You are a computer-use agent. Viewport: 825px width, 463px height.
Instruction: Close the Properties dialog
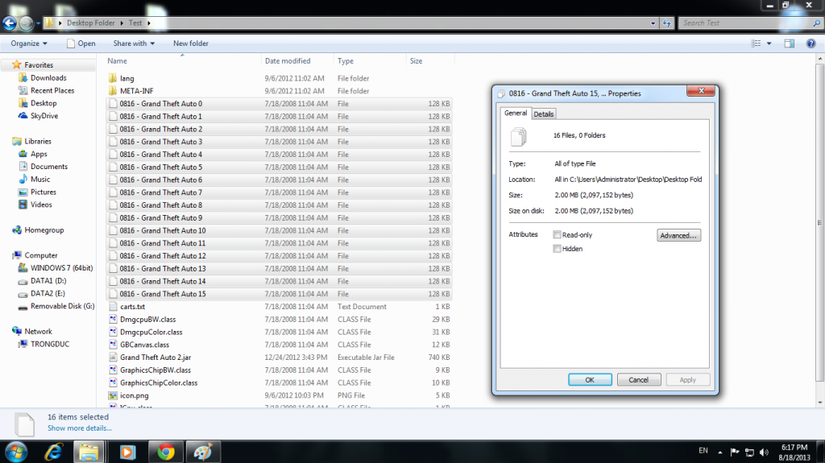[701, 91]
